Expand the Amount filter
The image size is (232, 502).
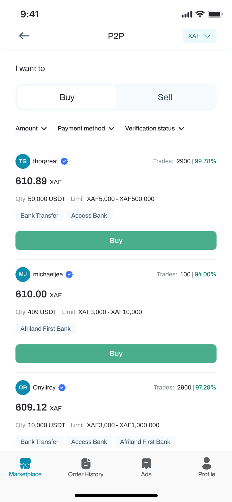[x=31, y=129]
